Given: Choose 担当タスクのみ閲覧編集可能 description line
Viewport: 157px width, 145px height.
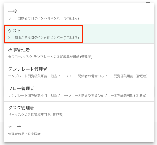Looking at the screenshot, I should [36, 115].
